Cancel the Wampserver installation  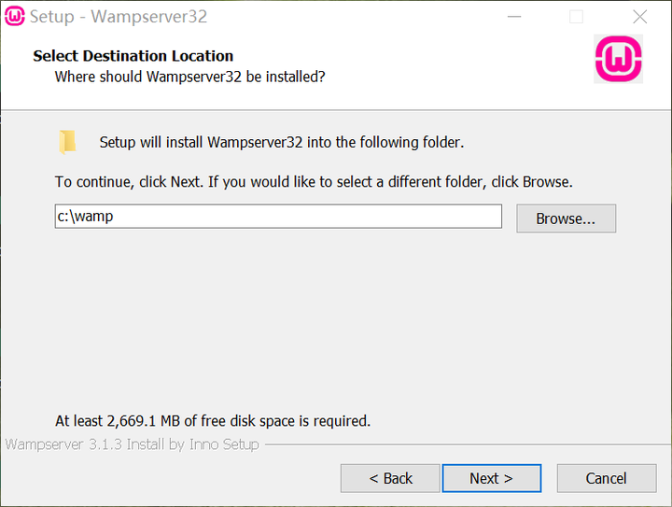coord(606,478)
